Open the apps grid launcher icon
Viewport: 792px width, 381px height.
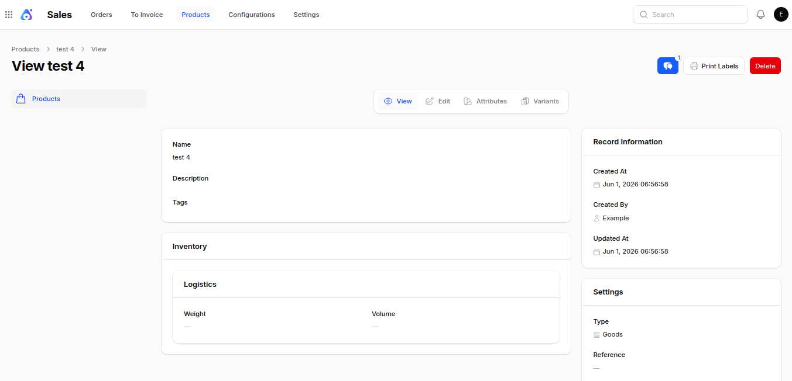[9, 15]
